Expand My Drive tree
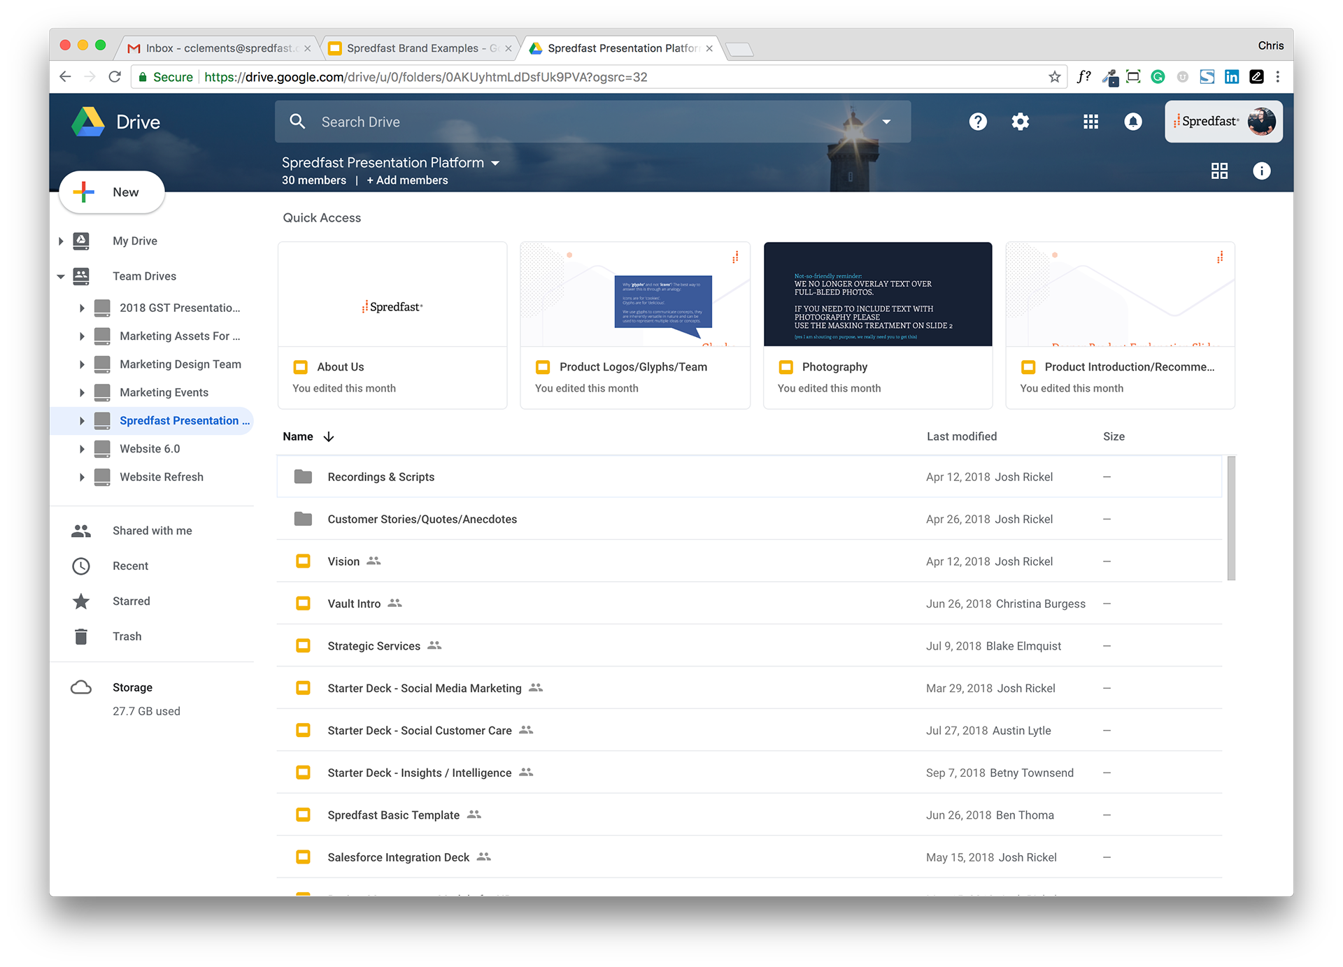Screen dimensions: 1343x967 click(61, 241)
